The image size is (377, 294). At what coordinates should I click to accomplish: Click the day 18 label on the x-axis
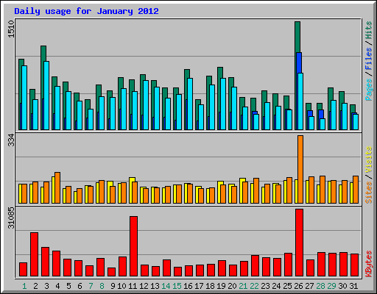210,286
